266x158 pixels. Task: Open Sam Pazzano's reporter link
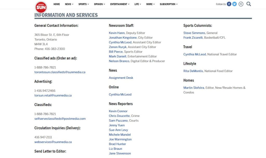[x=118, y=121]
